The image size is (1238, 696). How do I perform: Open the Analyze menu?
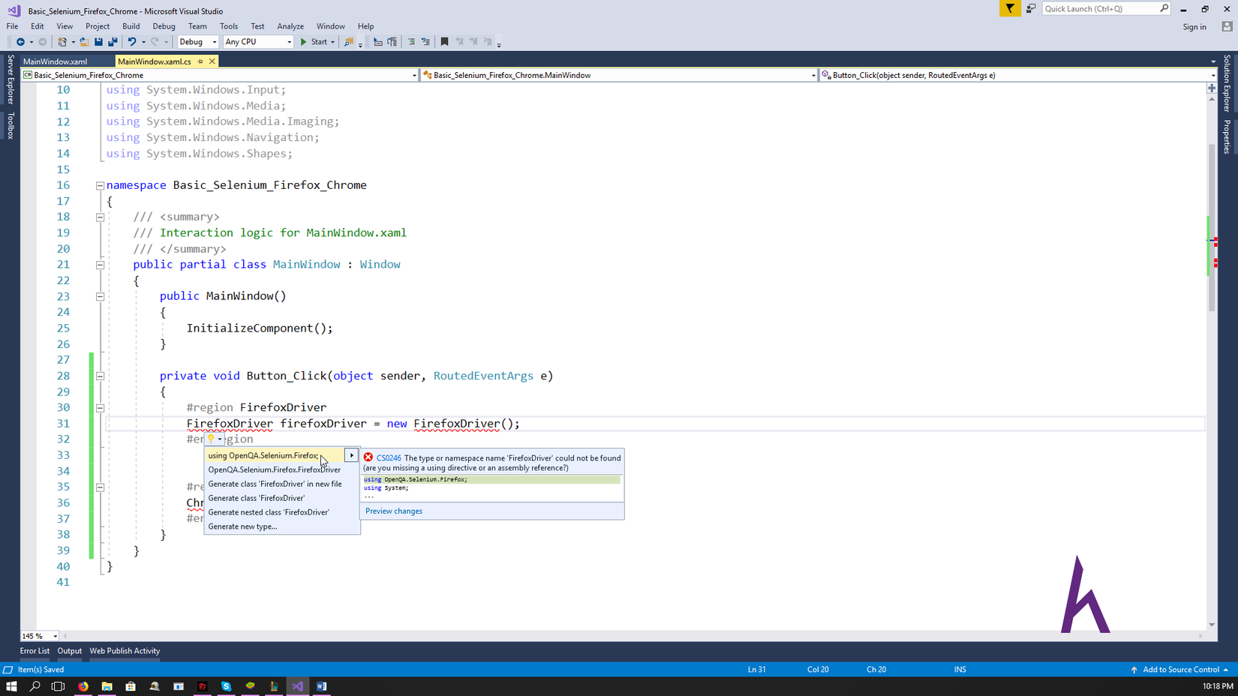pos(290,26)
